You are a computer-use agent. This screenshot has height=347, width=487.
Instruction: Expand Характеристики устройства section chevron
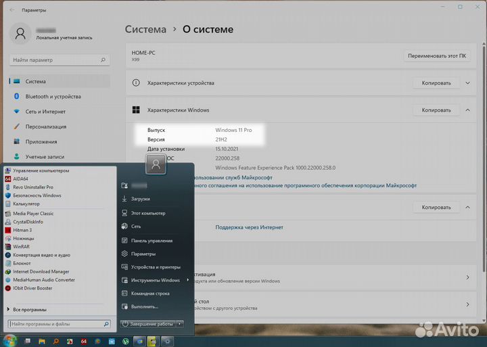click(x=467, y=83)
